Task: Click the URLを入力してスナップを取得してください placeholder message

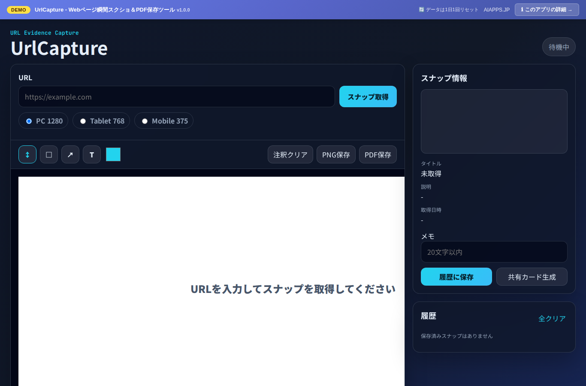Action: (x=293, y=289)
